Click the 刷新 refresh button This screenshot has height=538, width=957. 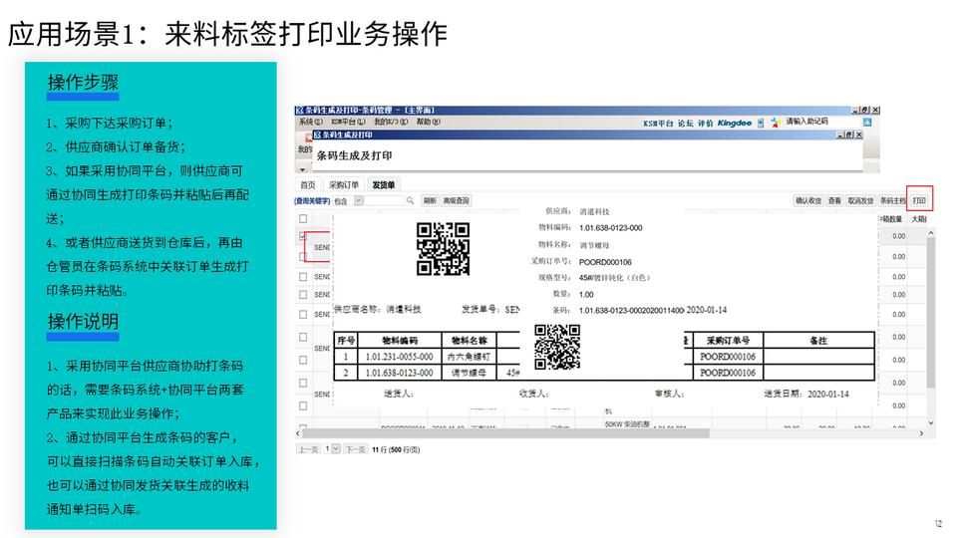(430, 200)
